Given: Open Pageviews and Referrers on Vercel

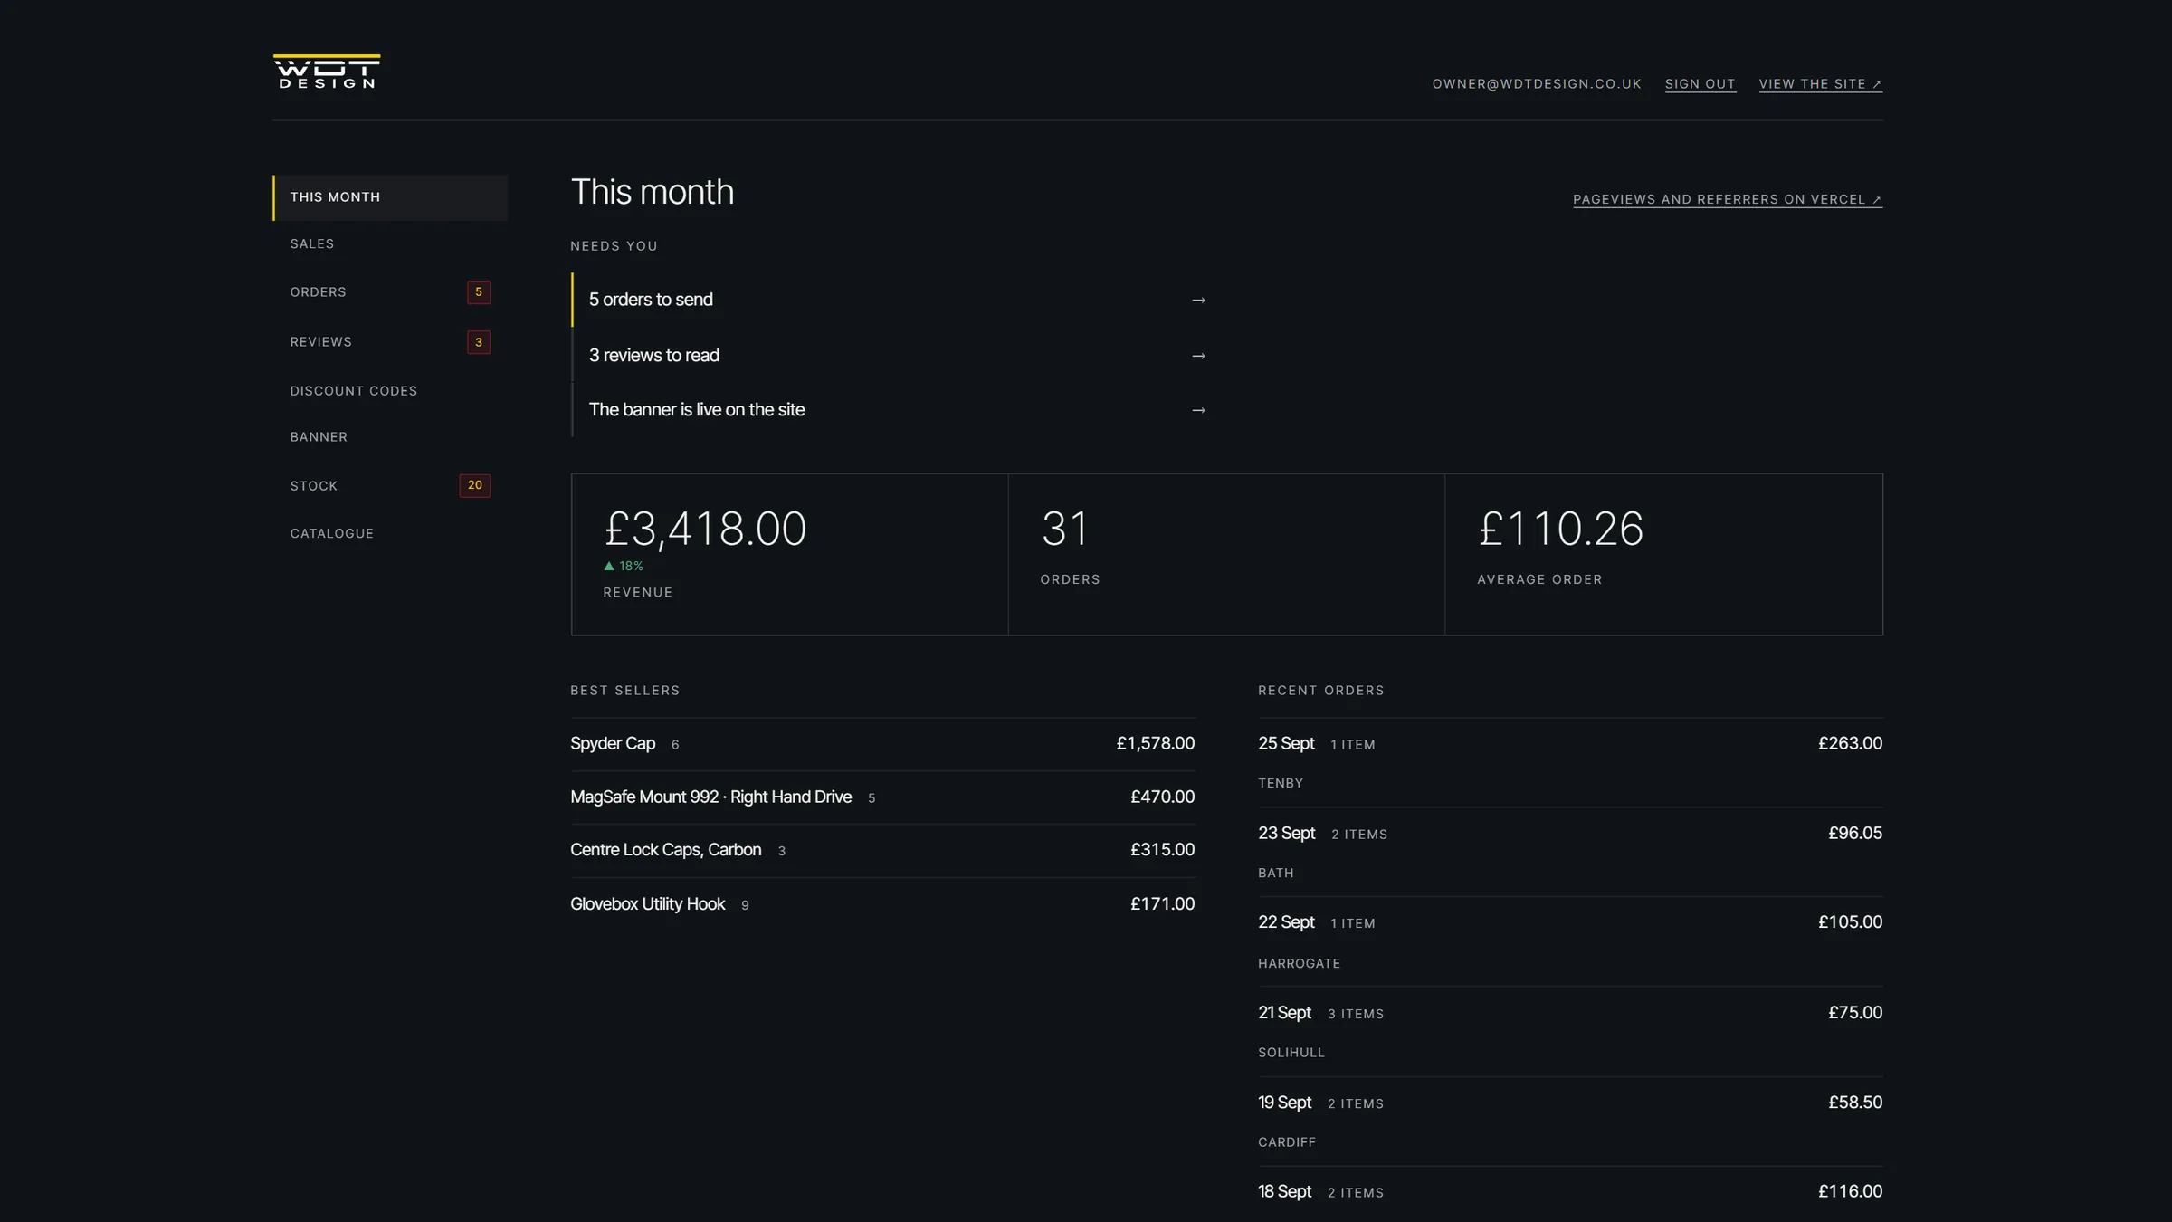Looking at the screenshot, I should click(1728, 200).
